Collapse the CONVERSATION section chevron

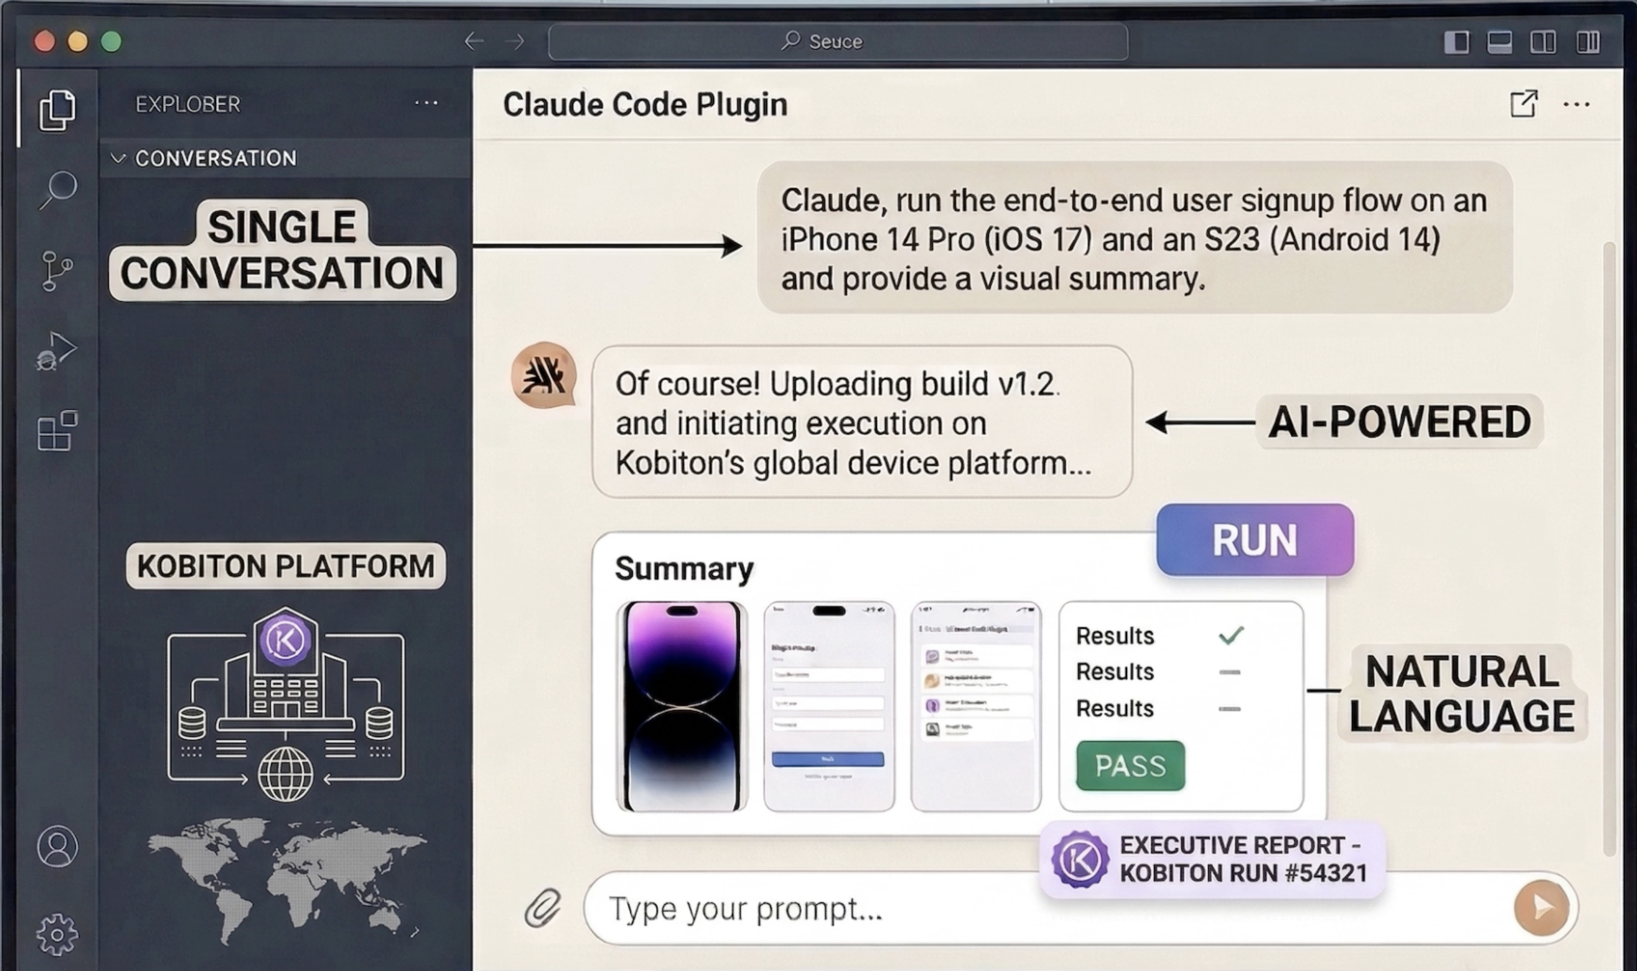coord(118,158)
